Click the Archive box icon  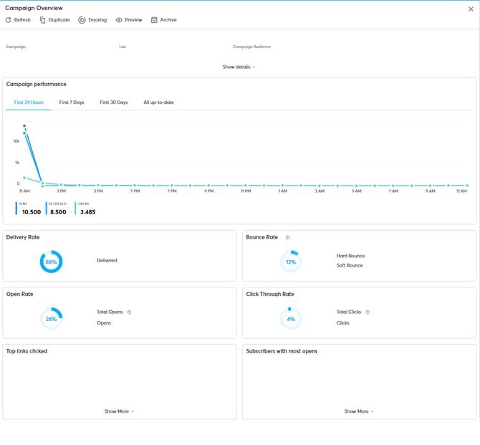(154, 20)
